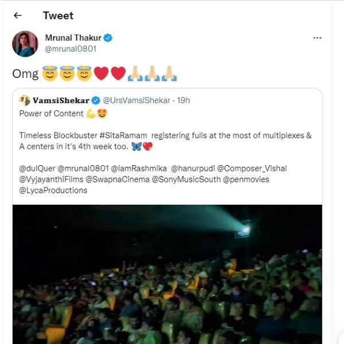
Task: Click Mrunal Thakur's profile picture
Action: tap(25, 44)
